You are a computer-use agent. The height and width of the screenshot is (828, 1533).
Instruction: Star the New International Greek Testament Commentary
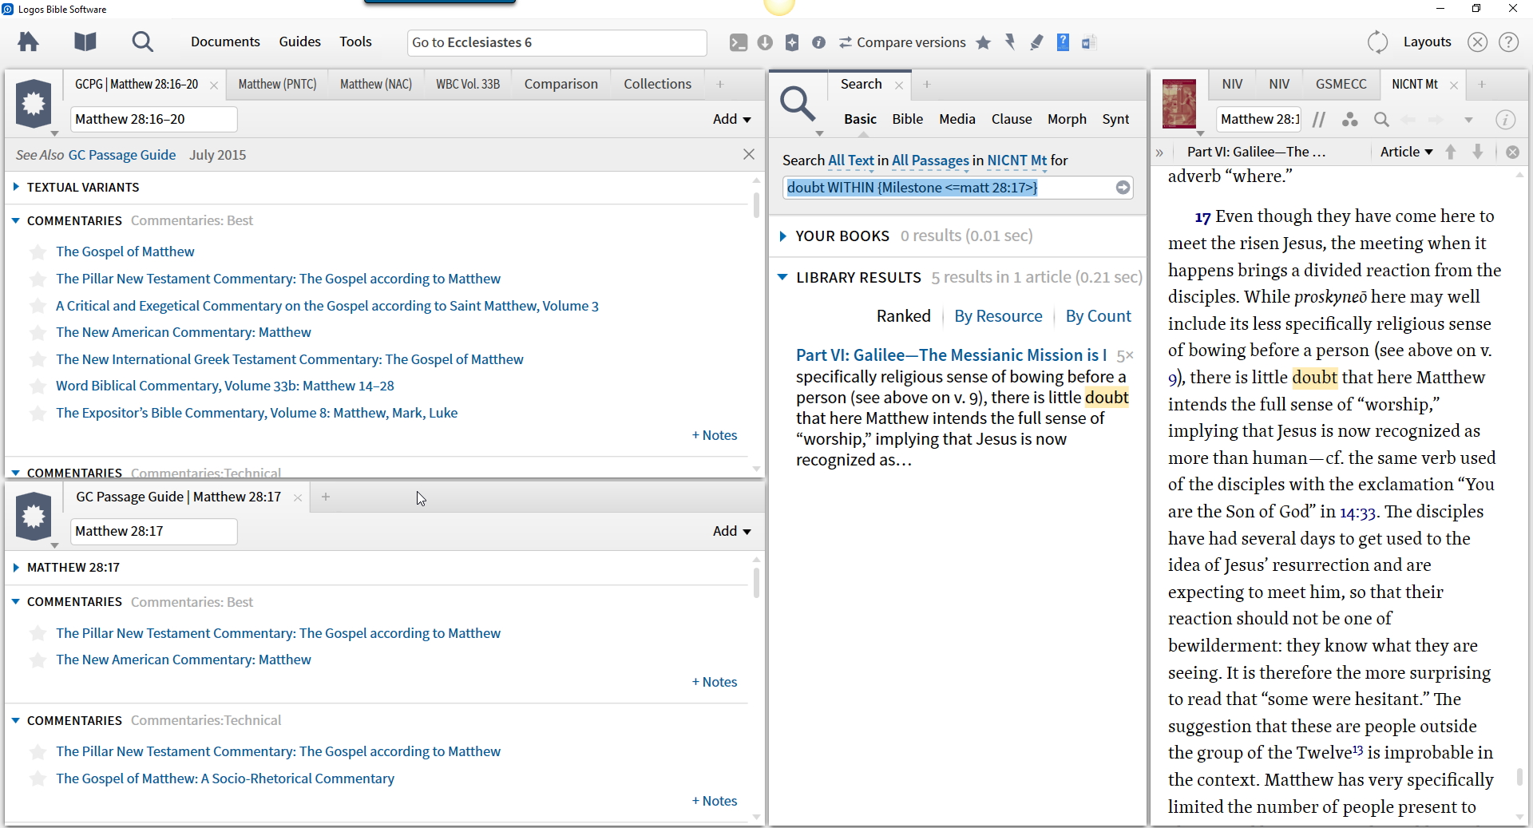click(x=38, y=360)
